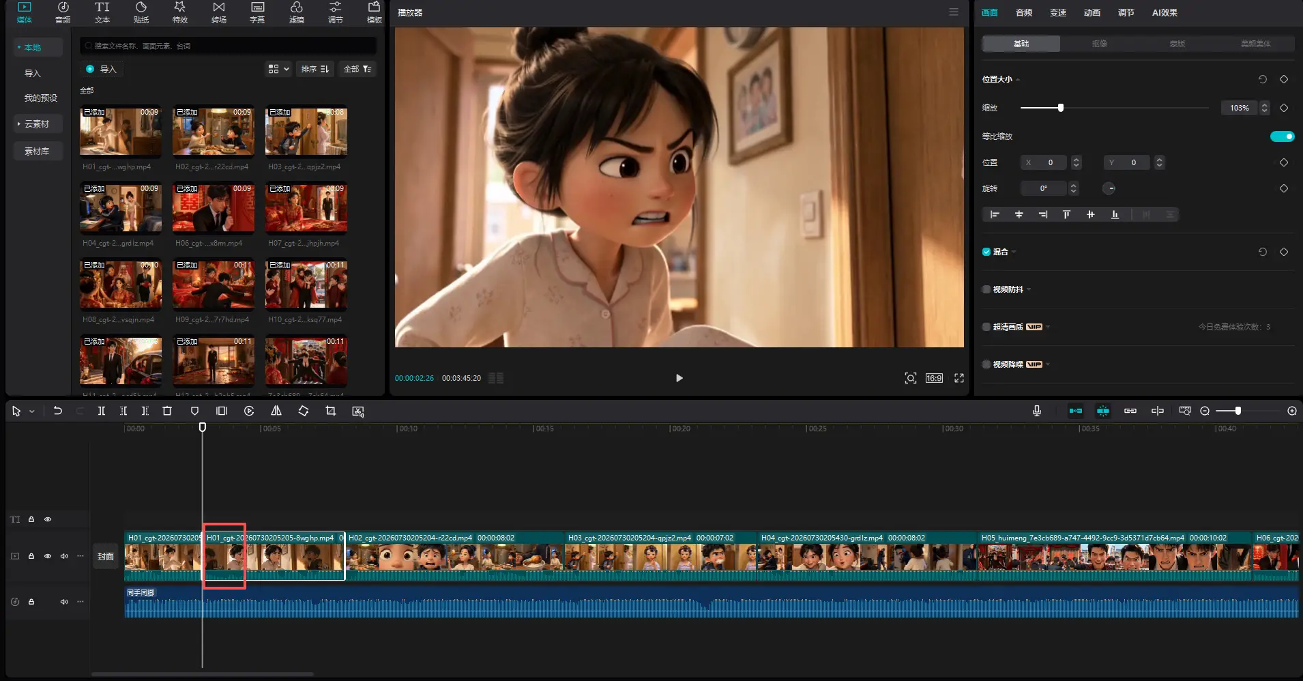Click the reverse playback icon
1303x681 pixels.
(x=249, y=411)
